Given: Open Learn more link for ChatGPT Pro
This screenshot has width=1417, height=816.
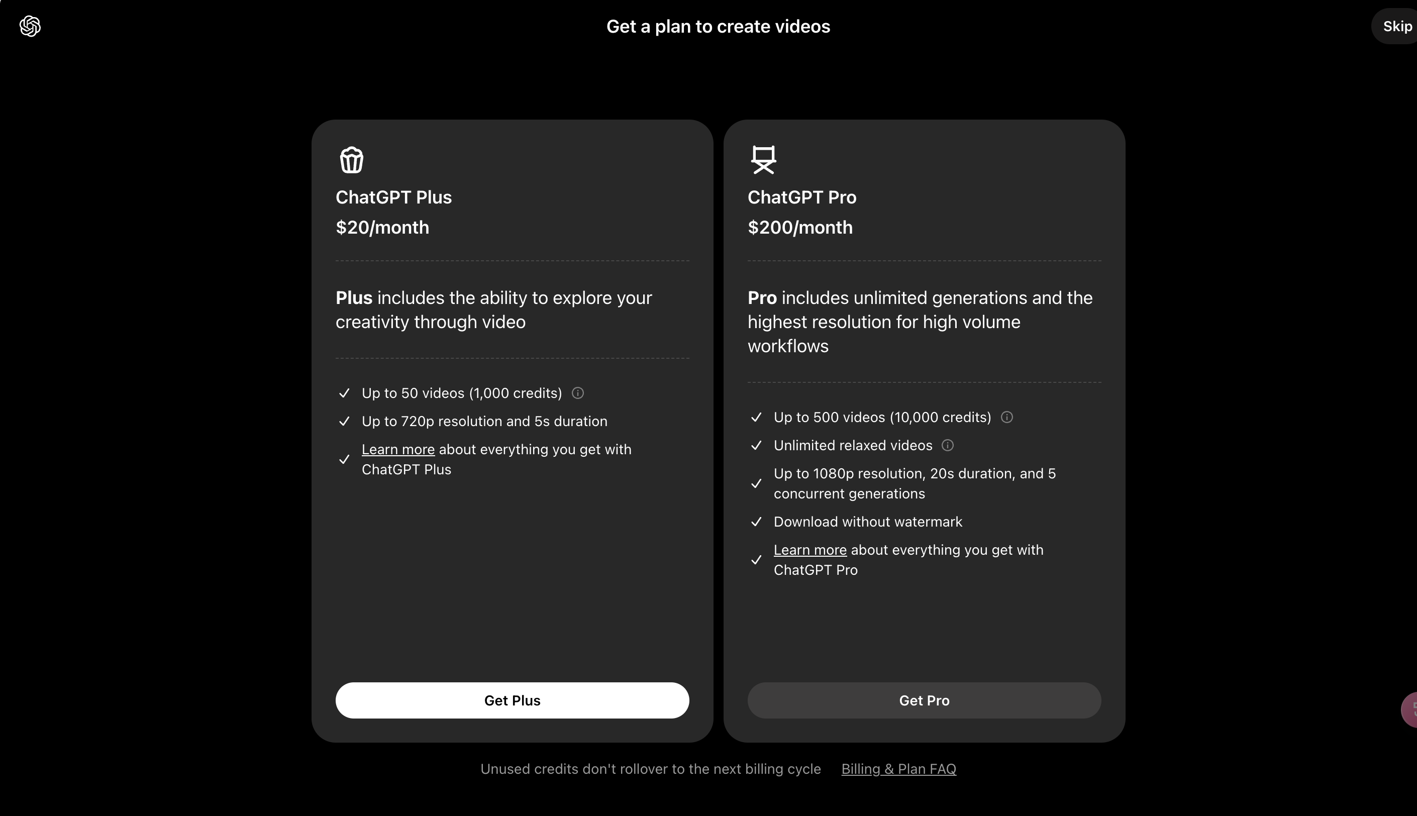Looking at the screenshot, I should click(809, 550).
